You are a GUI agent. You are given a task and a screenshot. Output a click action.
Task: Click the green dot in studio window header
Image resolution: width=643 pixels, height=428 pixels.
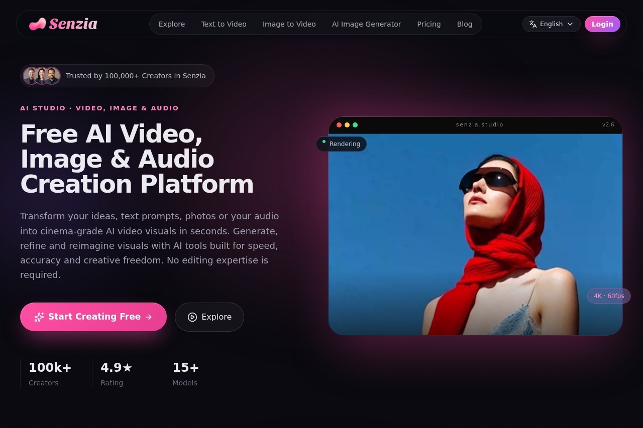355,125
